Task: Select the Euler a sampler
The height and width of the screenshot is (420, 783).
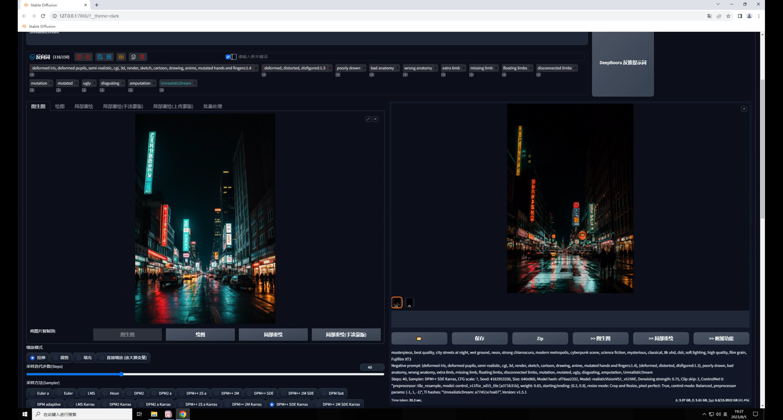Action: point(33,393)
